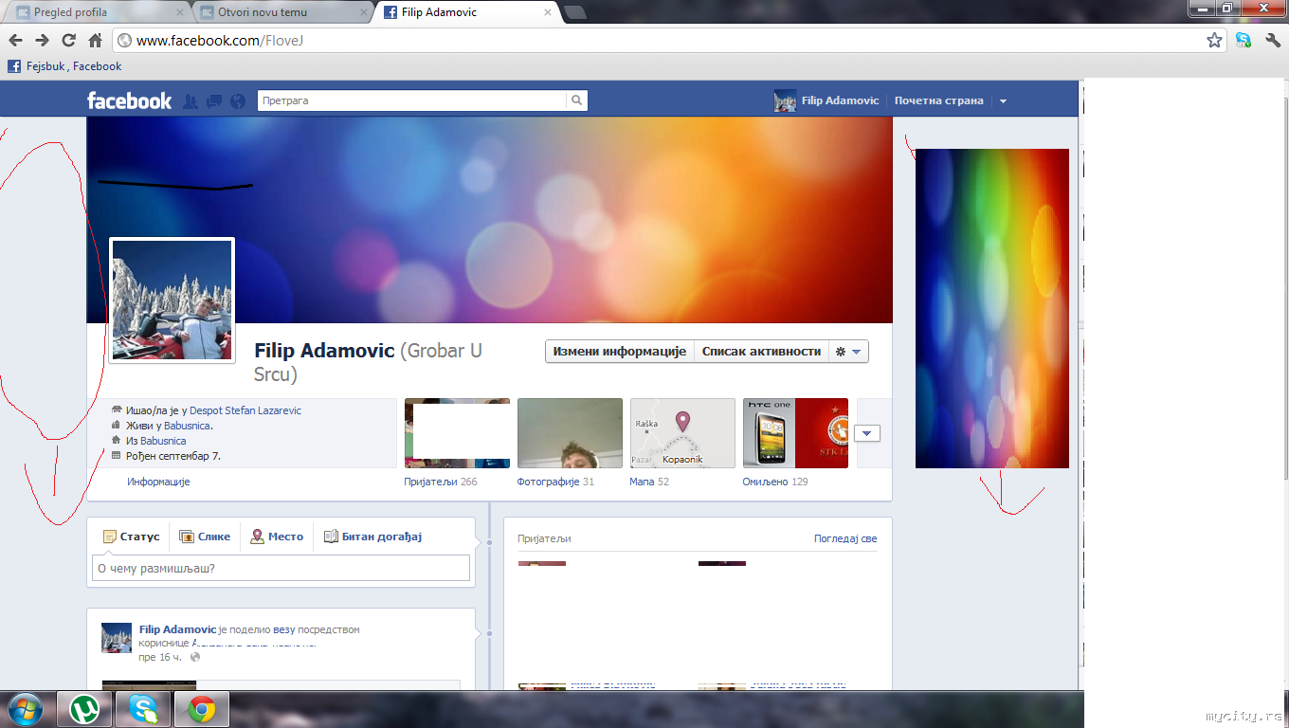The image size is (1289, 728).
Task: Open the Facebook messages icon
Action: tap(214, 101)
